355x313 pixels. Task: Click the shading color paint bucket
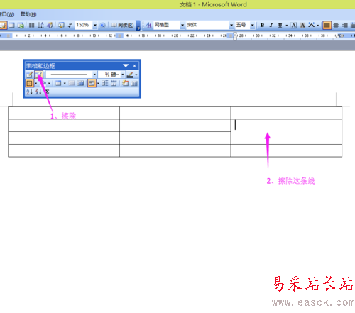pyautogui.click(x=43, y=83)
